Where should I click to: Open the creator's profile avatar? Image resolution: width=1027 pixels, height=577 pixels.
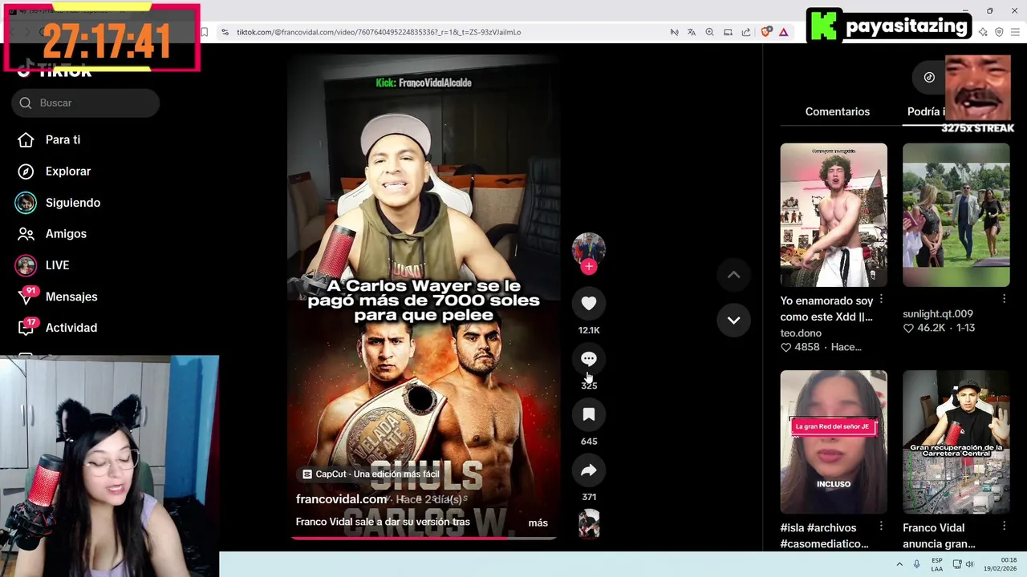point(589,248)
